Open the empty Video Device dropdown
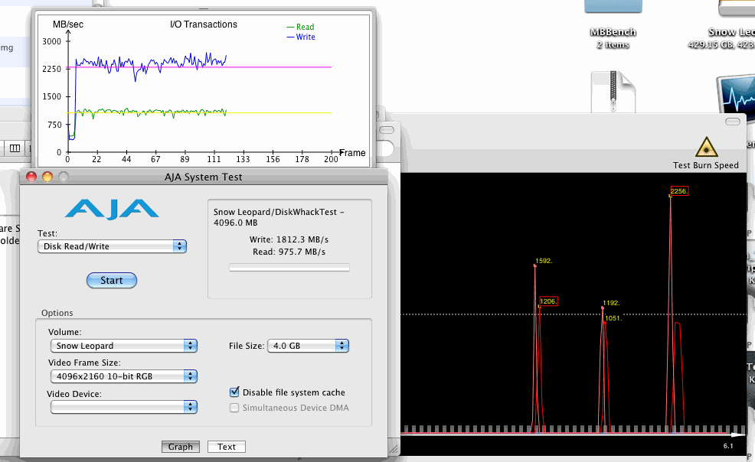 coord(124,407)
